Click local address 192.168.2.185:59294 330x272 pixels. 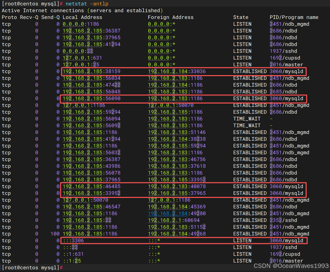91,112
